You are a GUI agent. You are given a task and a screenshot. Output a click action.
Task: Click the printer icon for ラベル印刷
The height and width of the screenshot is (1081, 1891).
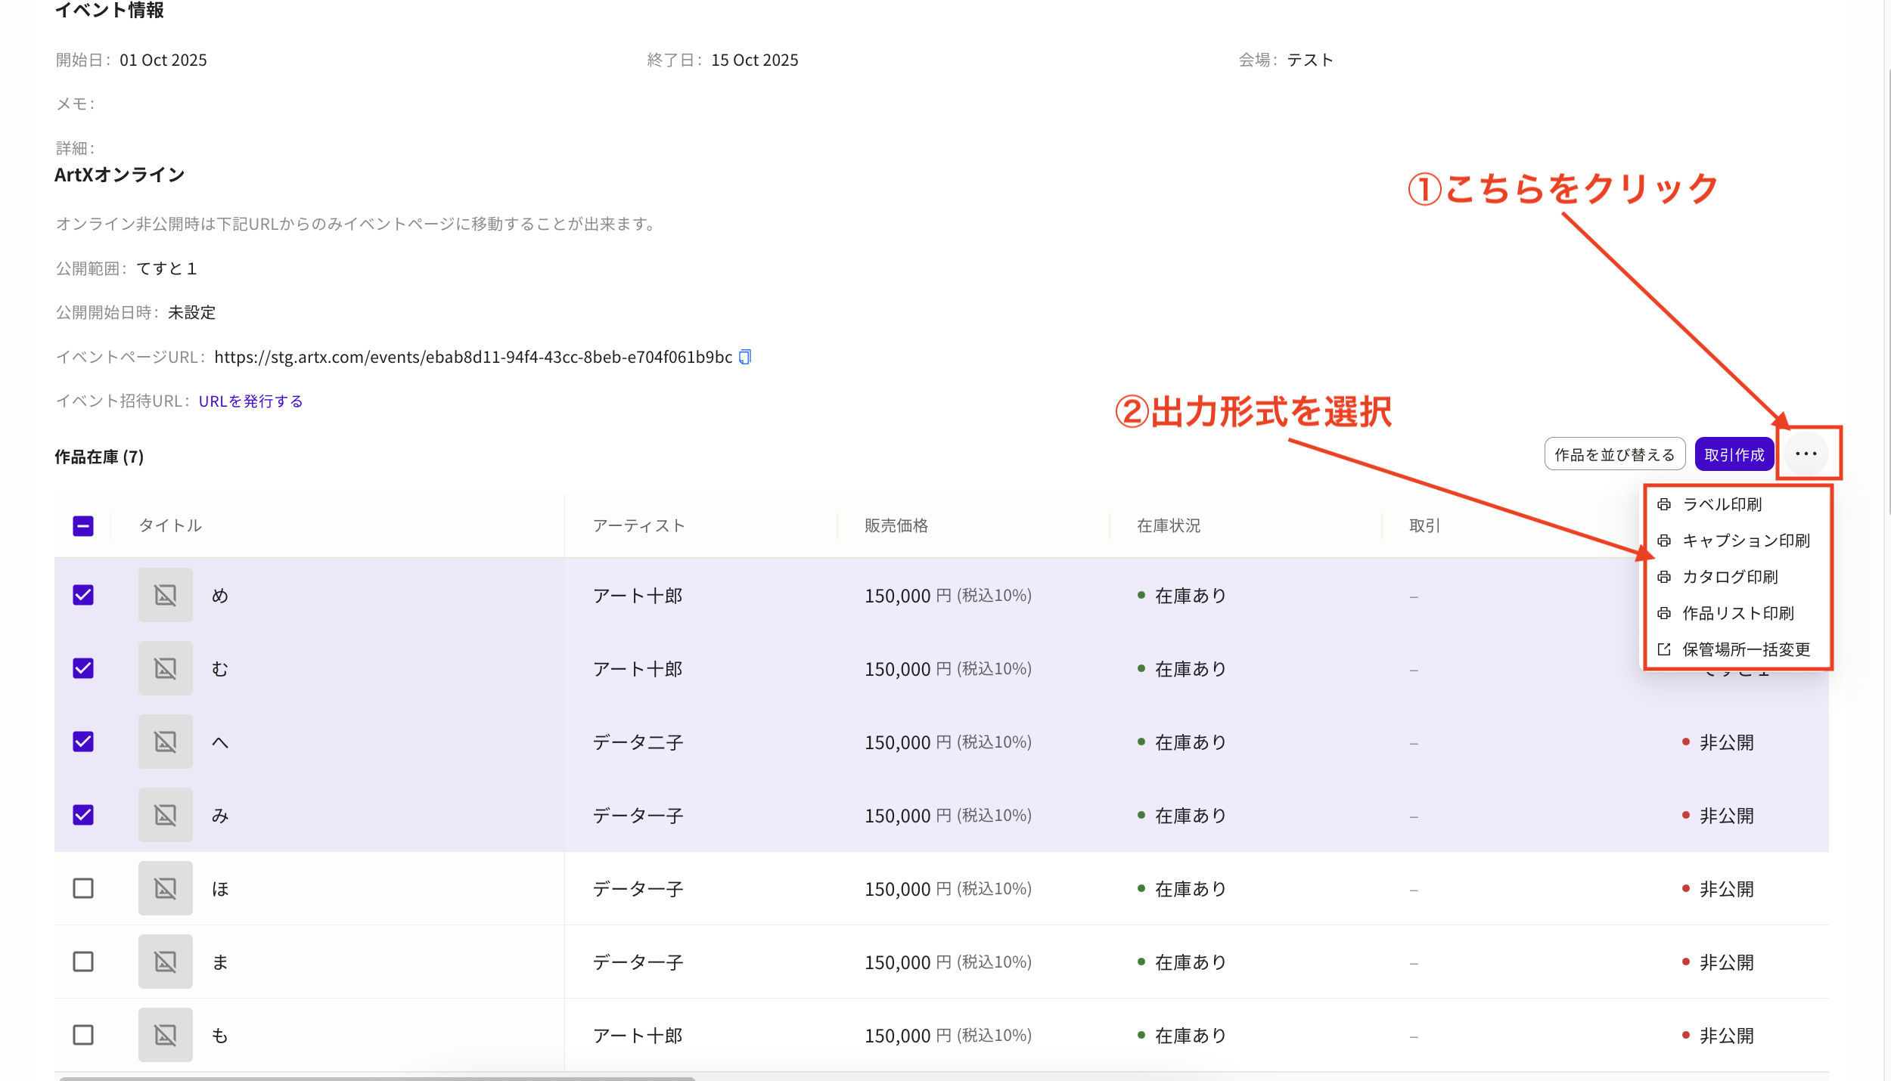(x=1664, y=504)
